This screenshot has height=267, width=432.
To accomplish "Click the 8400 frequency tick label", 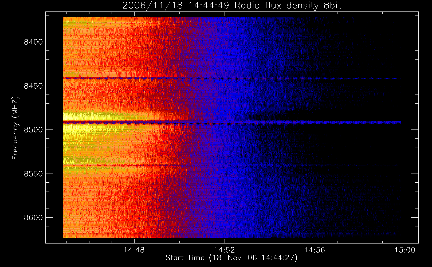I will pos(33,42).
